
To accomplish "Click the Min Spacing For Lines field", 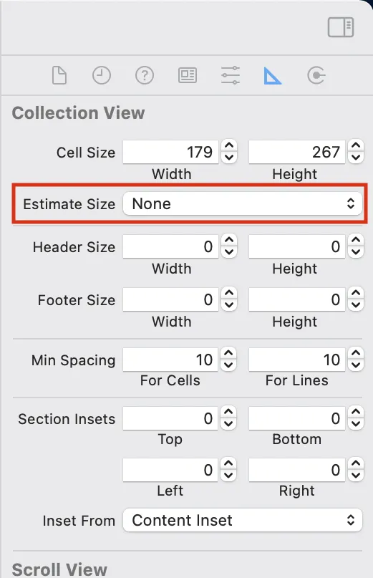I will click(297, 360).
